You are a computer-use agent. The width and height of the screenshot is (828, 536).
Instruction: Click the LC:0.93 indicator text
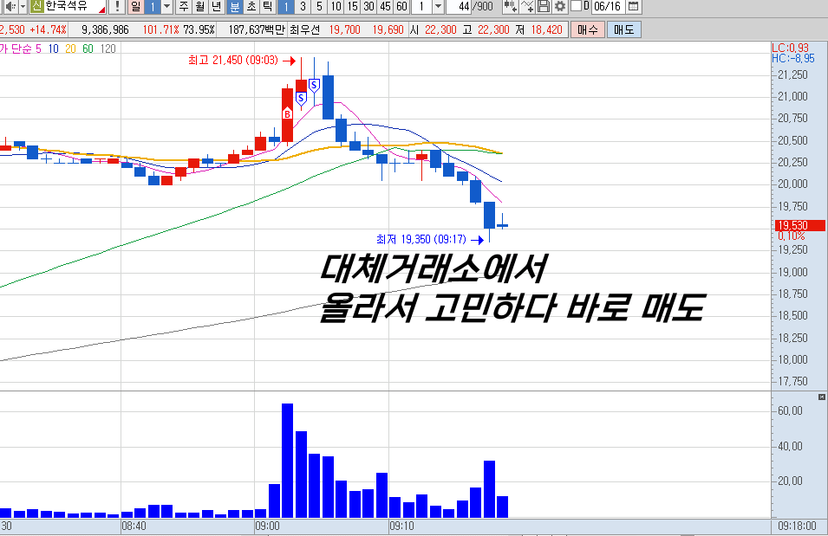coord(790,48)
